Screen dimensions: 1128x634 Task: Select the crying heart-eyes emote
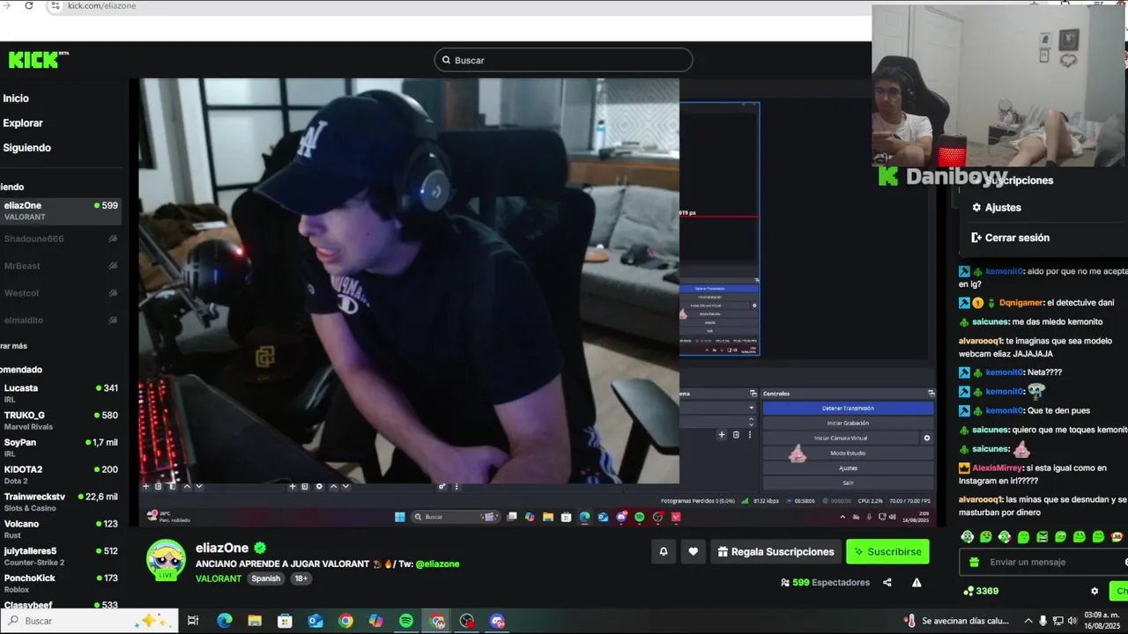986,536
